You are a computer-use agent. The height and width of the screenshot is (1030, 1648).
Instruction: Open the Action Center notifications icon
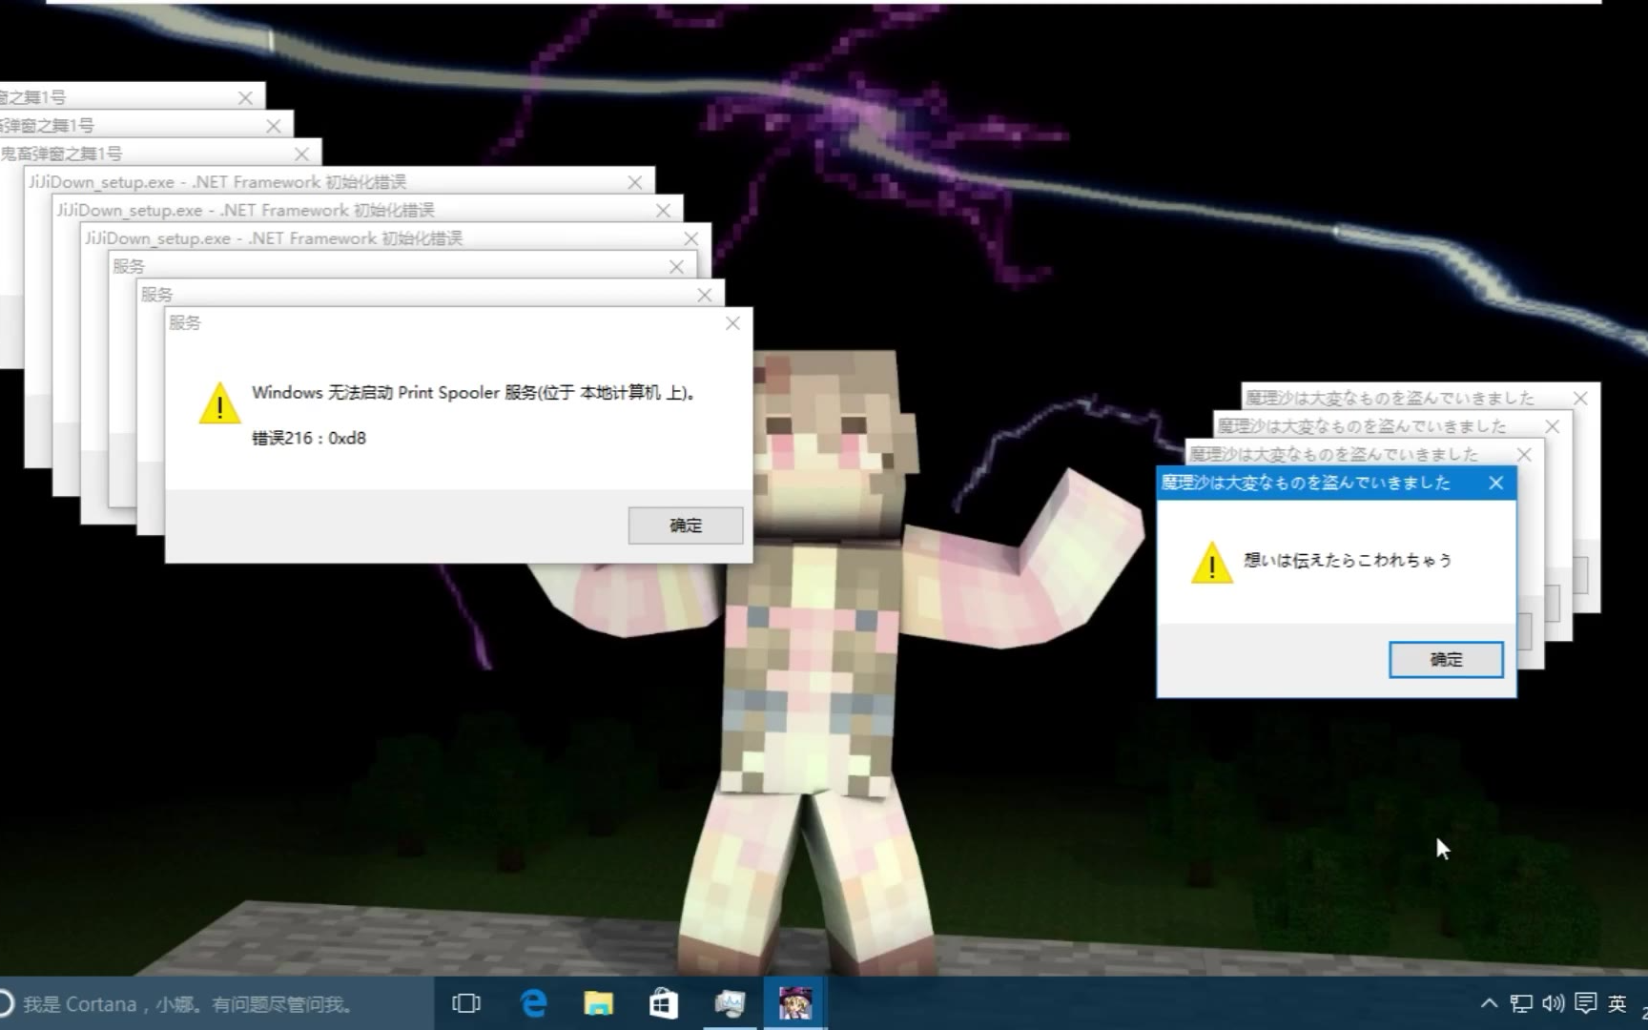point(1585,1003)
